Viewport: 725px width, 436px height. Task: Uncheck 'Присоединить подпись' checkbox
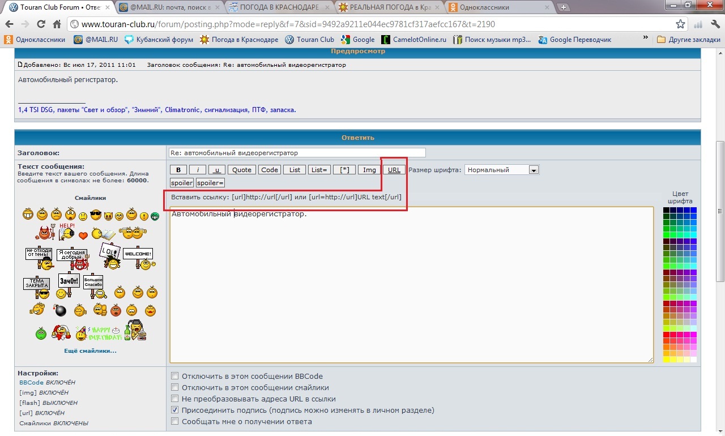(175, 410)
